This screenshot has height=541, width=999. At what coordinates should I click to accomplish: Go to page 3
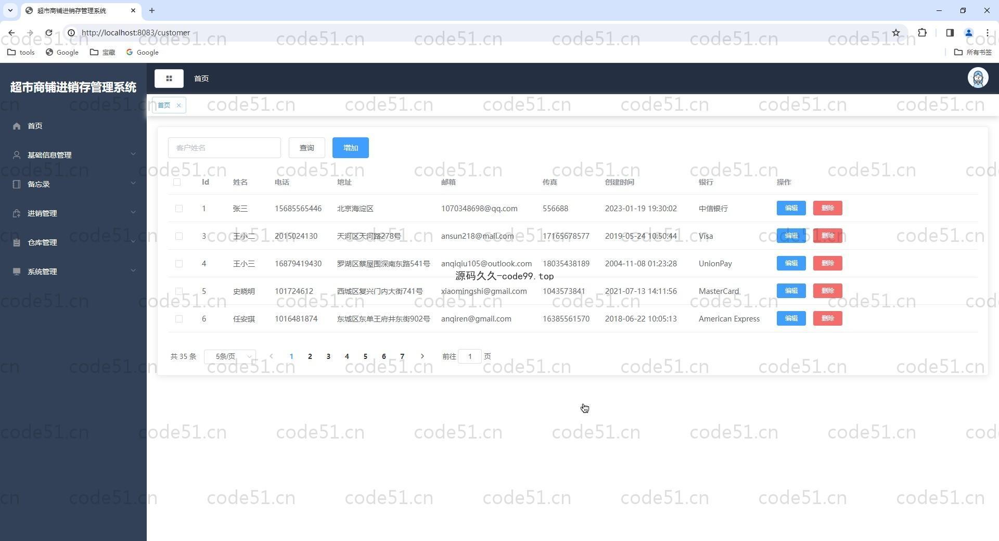click(328, 356)
